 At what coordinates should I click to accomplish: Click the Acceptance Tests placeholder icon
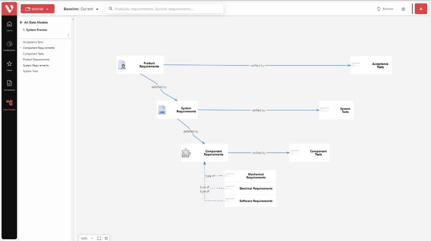pyautogui.click(x=356, y=65)
